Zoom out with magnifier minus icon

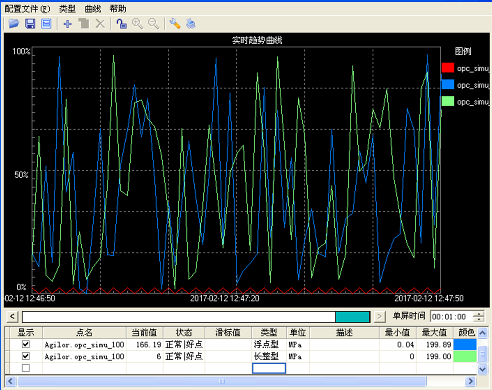tap(154, 24)
